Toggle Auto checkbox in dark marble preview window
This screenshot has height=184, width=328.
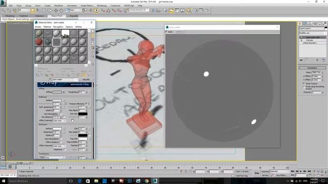pyautogui.click(x=167, y=32)
